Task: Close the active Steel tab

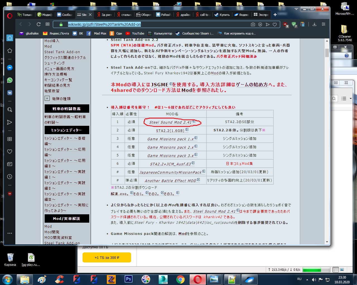Action: [90, 15]
